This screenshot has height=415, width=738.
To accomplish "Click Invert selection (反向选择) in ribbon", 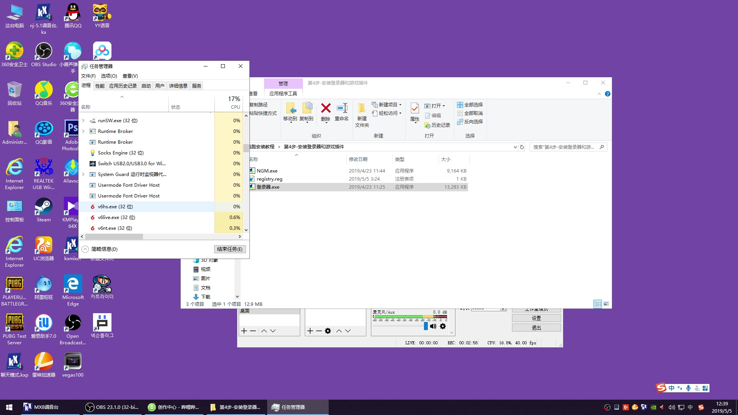I will pos(470,121).
